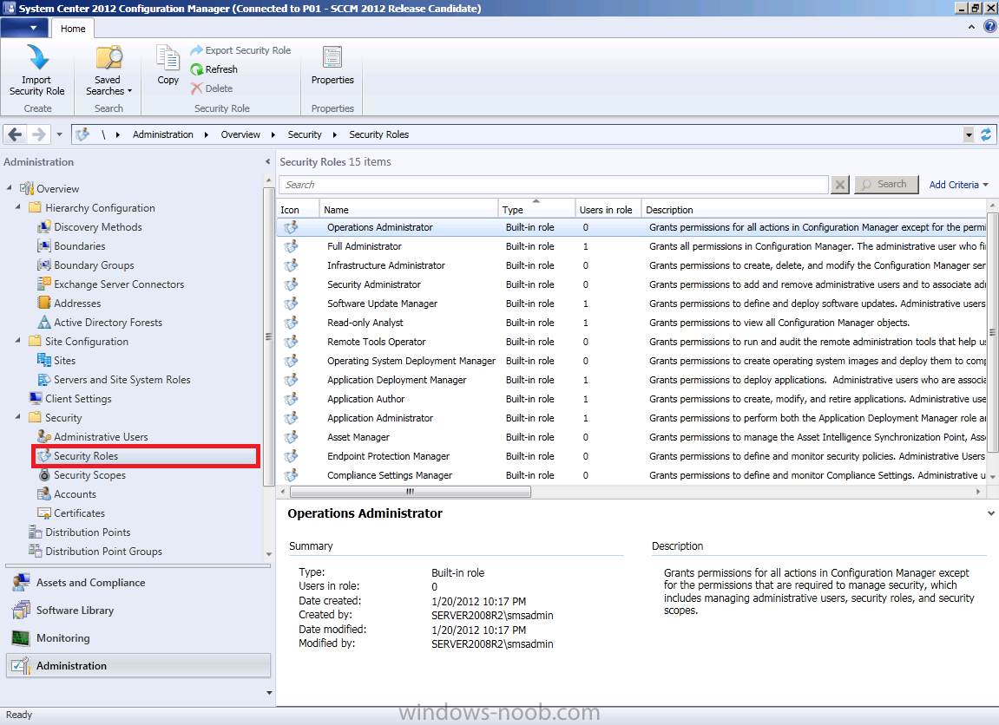Select the Boundary Groups icon
Viewport: 999px width, 725px height.
click(x=44, y=265)
